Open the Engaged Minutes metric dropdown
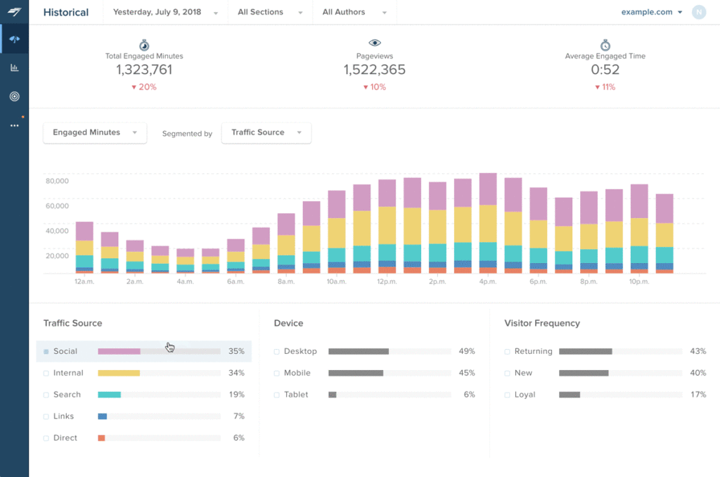The height and width of the screenshot is (477, 720). pyautogui.click(x=95, y=133)
